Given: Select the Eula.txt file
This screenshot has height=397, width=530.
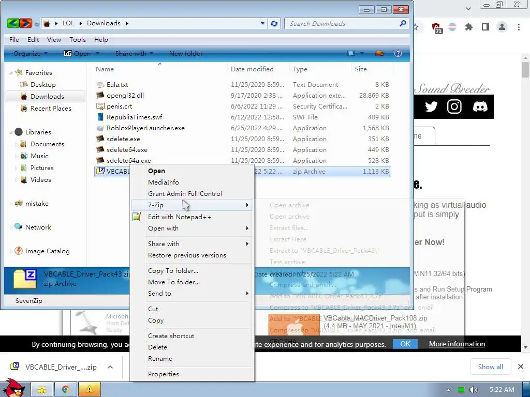Looking at the screenshot, I should [117, 85].
